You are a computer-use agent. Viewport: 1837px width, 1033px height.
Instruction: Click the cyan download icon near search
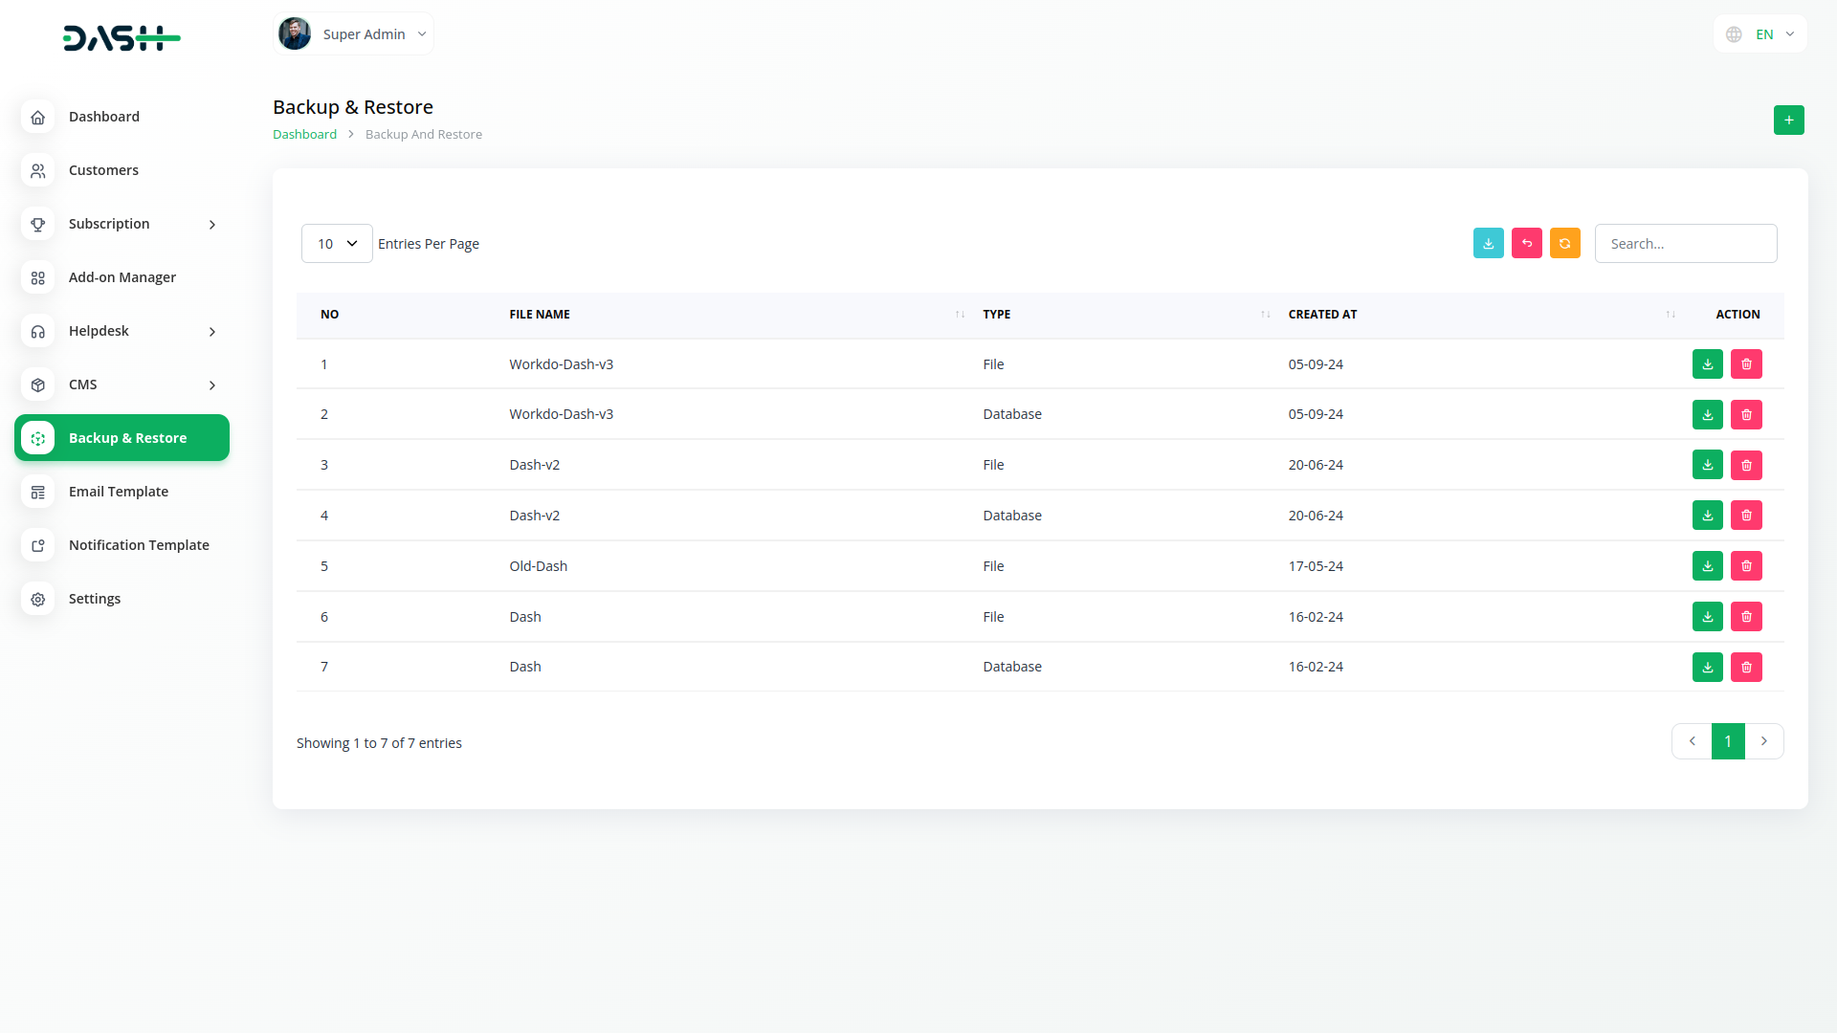[1488, 244]
